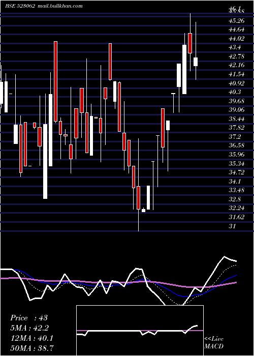Click the 41.54 price axis label
Screen dimensions: 254x356
pyautogui.click(x=237, y=74)
